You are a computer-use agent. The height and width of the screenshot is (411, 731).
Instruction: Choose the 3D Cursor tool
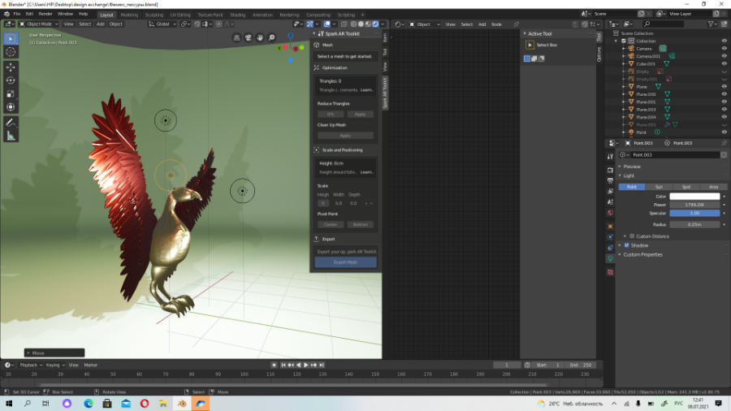coord(11,52)
